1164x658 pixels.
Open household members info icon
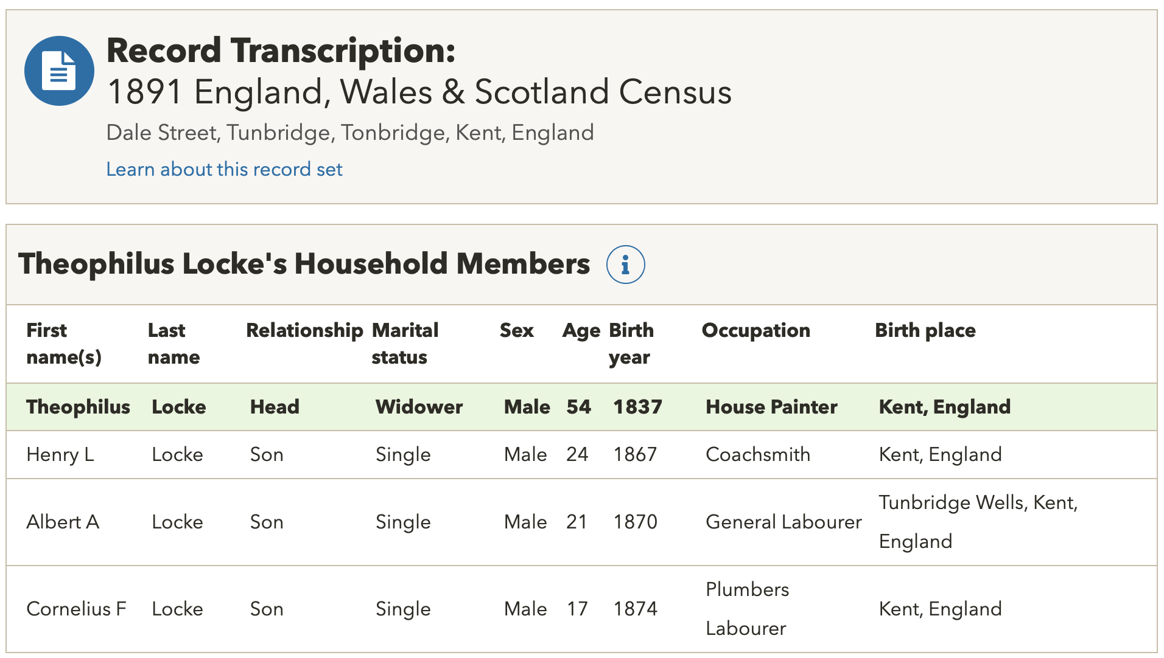[625, 265]
